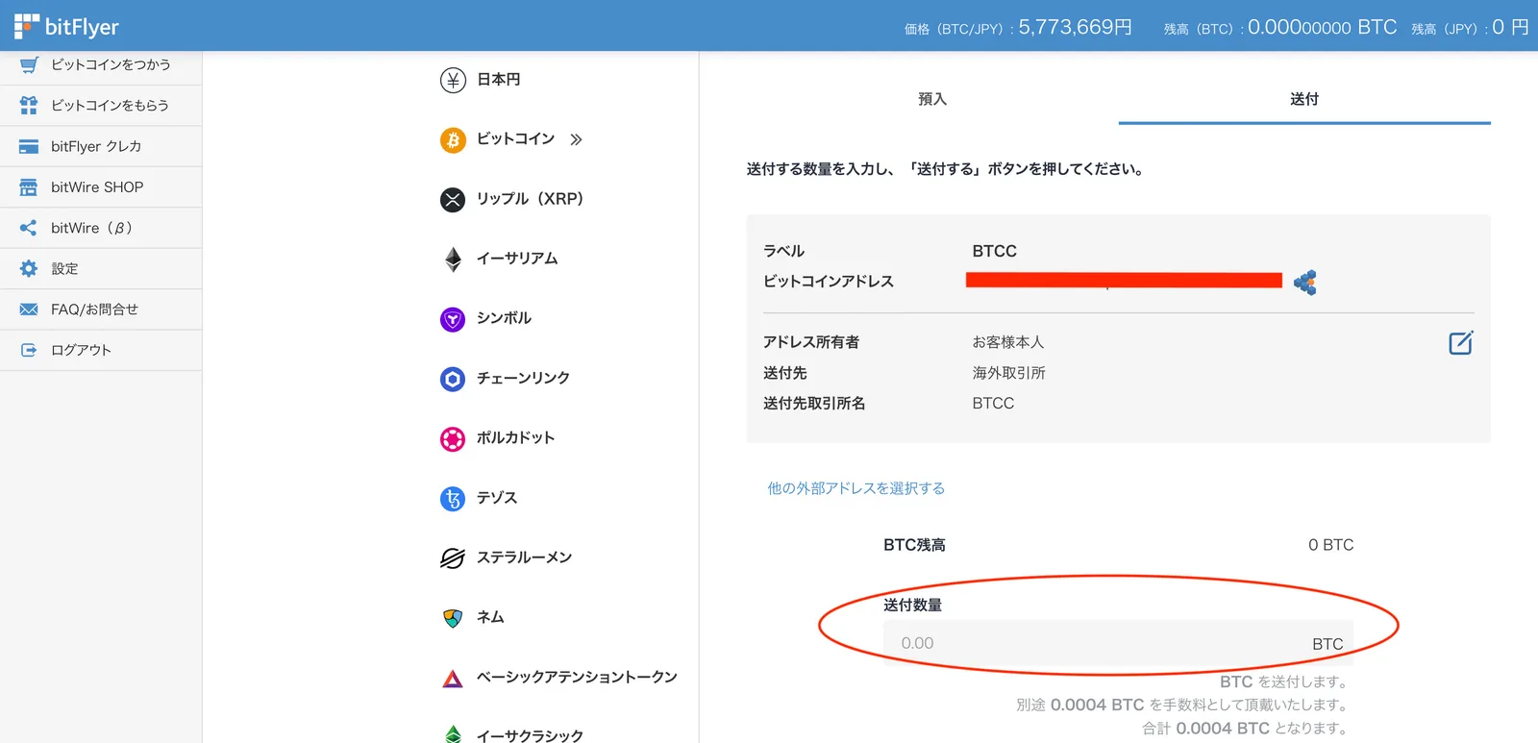
Task: Click 海外取引所 destination value
Action: [x=1008, y=373]
